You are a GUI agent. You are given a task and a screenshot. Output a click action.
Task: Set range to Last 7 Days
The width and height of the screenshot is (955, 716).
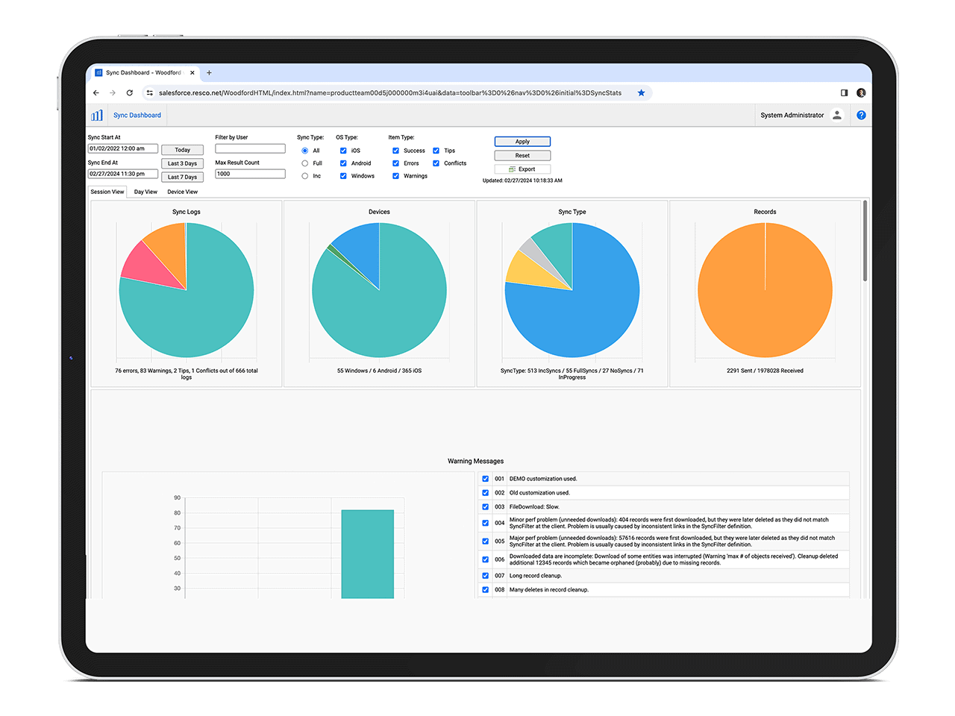click(x=183, y=177)
